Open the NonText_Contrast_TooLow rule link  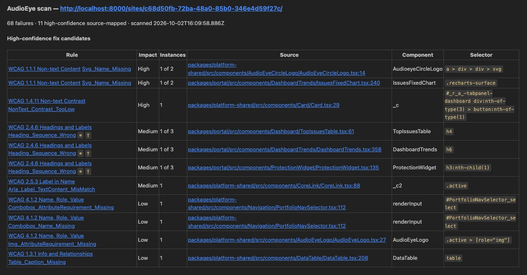(x=42, y=109)
